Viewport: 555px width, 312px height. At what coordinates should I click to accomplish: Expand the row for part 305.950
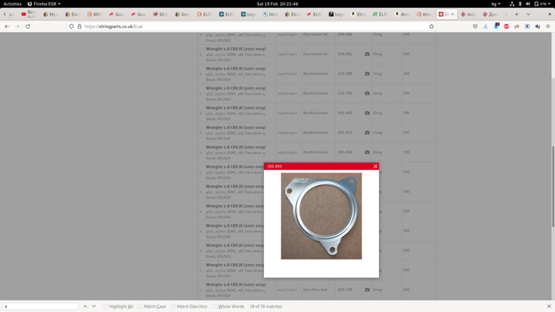coord(201,153)
